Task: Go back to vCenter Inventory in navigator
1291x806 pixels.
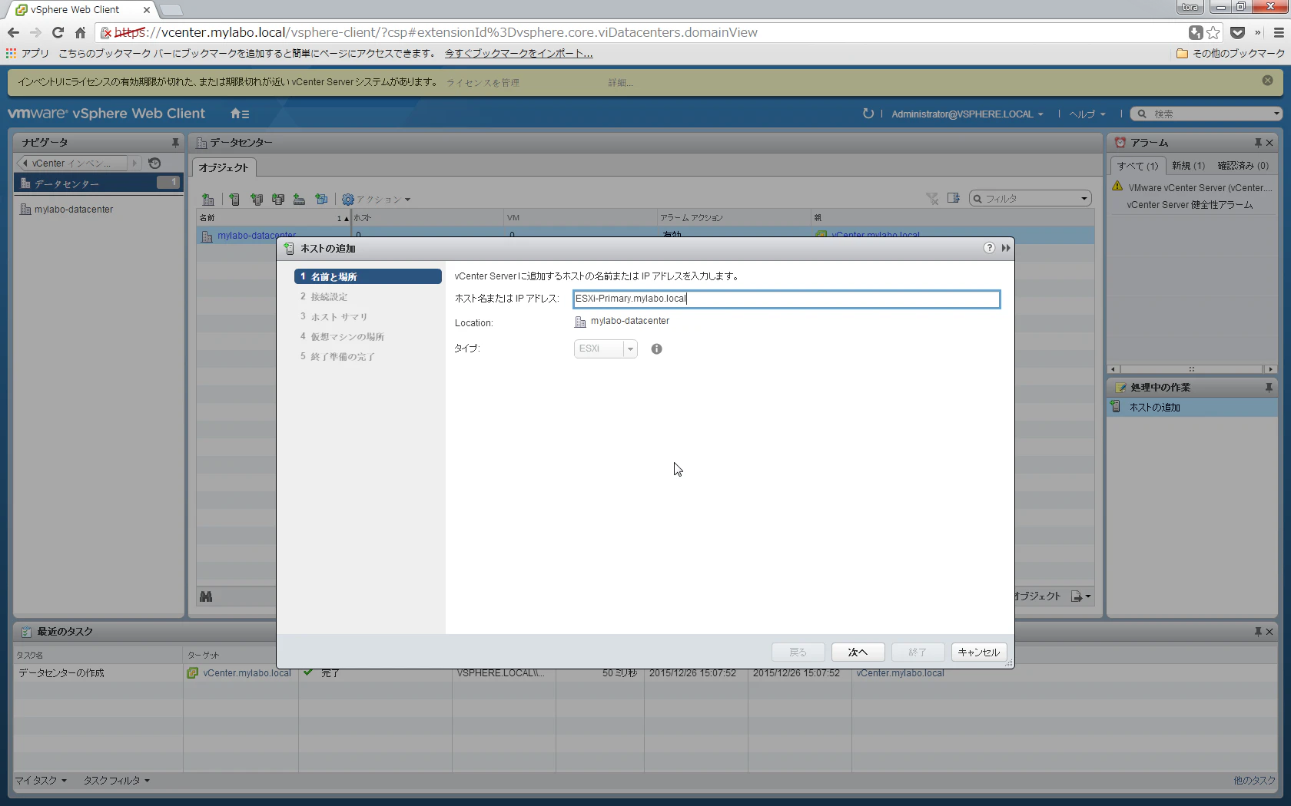Action: tap(71, 164)
